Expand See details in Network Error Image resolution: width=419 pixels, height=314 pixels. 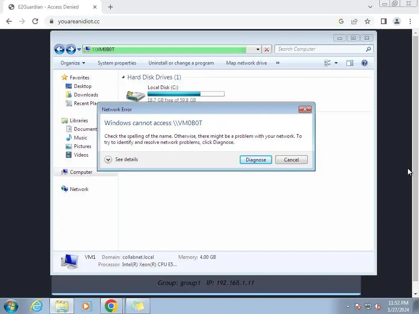pyautogui.click(x=121, y=160)
